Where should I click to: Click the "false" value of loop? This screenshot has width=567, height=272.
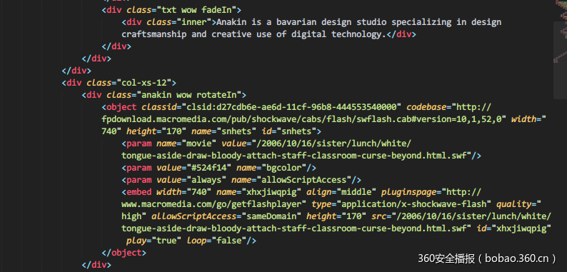[229, 241]
